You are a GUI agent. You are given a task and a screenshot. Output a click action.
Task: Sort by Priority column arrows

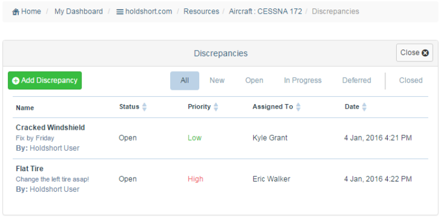pos(216,107)
